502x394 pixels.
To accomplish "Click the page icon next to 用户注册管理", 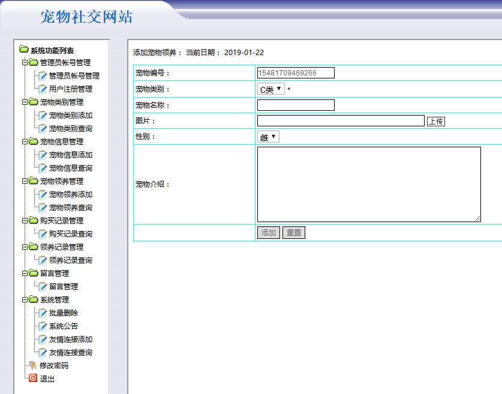I will point(43,89).
